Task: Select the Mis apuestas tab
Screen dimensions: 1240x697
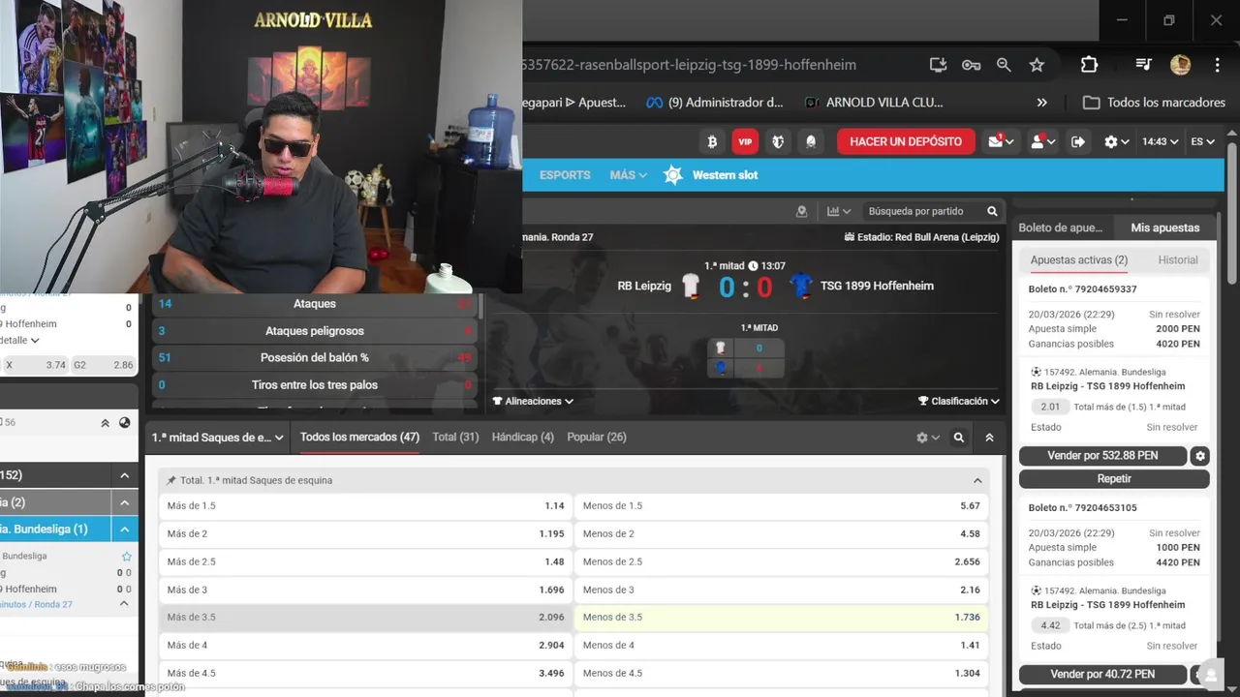Action: pyautogui.click(x=1165, y=227)
